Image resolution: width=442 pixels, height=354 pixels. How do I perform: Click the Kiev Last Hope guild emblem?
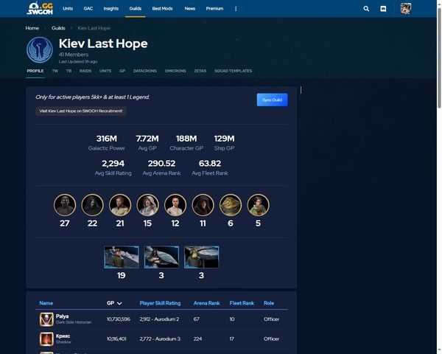point(39,49)
